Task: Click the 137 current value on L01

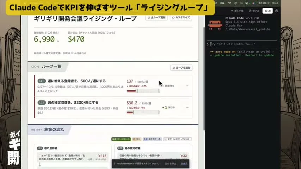Action: point(130,81)
